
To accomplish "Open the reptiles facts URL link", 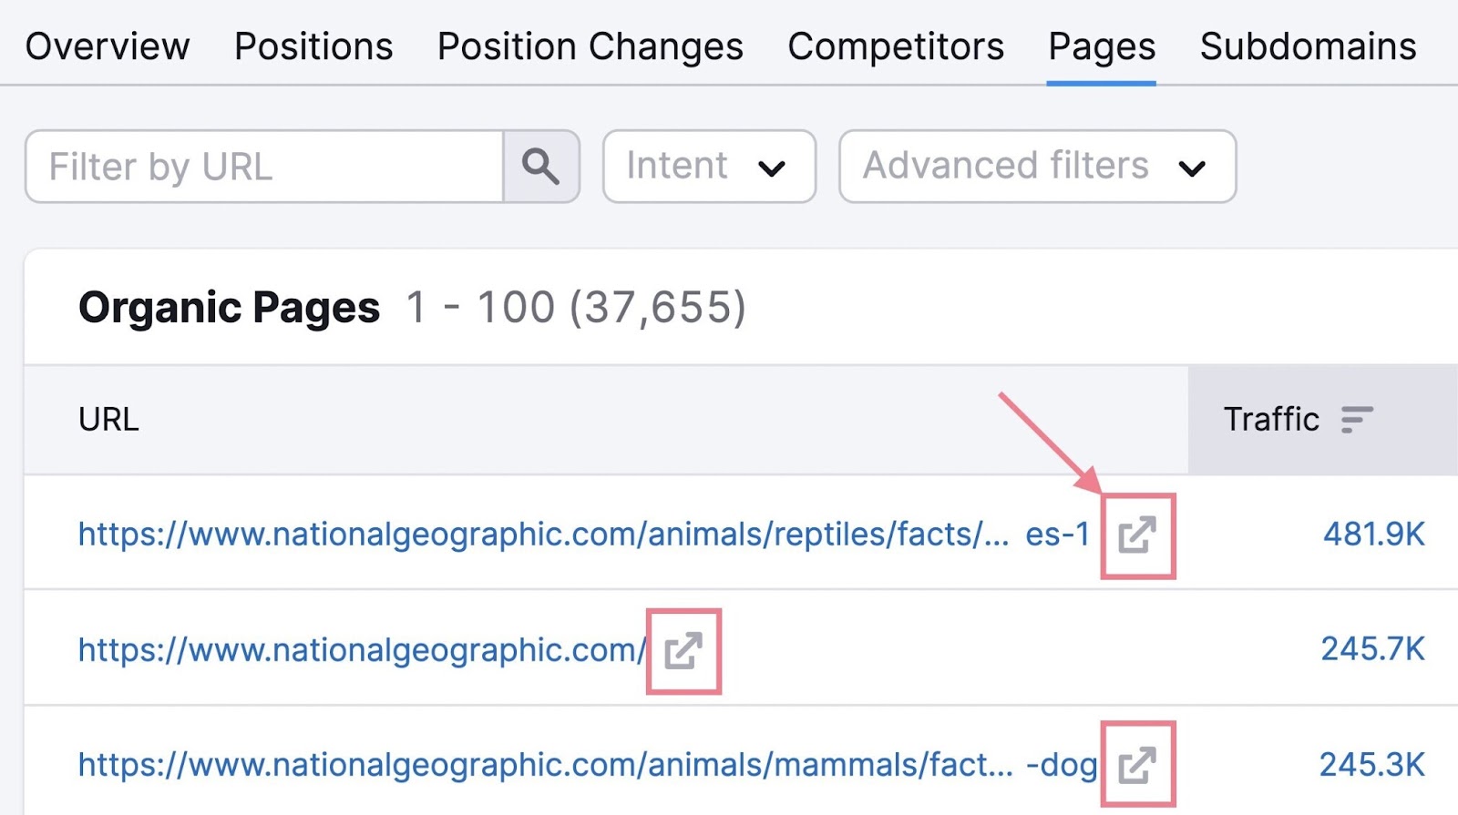I will click(x=547, y=535).
